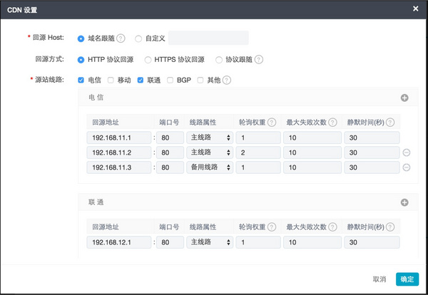Click help icon next to 其他 checkbox
Screen dimensions: 428x295
point(227,80)
